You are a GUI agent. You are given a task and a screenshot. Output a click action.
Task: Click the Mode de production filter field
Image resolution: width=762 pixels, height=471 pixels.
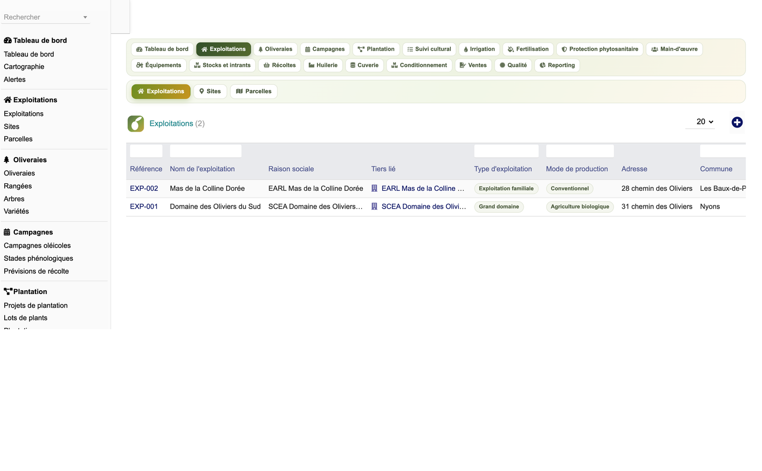[x=580, y=151]
